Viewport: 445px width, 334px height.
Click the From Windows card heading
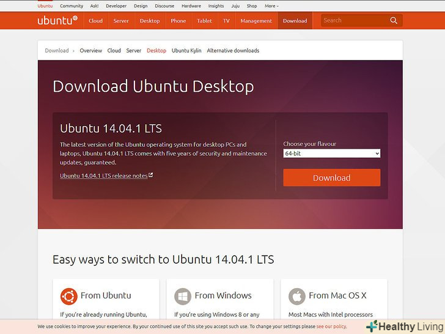click(223, 295)
